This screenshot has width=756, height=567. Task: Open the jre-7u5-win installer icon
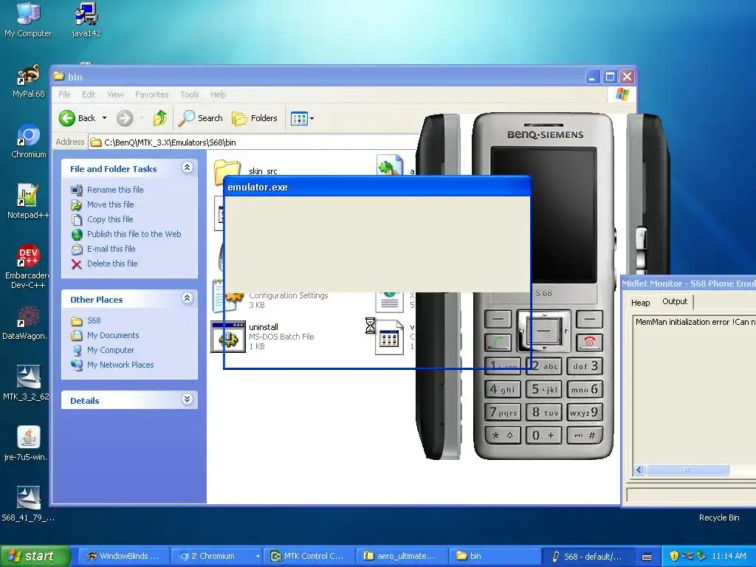(x=26, y=444)
